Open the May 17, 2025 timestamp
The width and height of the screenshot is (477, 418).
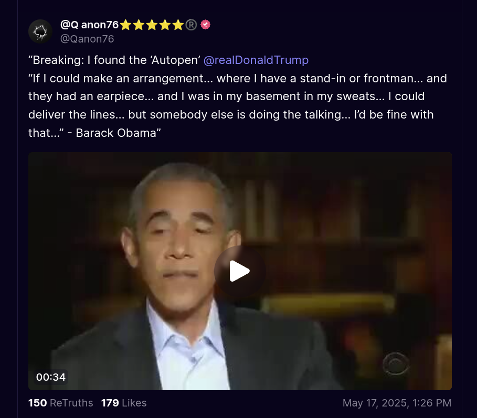397,403
